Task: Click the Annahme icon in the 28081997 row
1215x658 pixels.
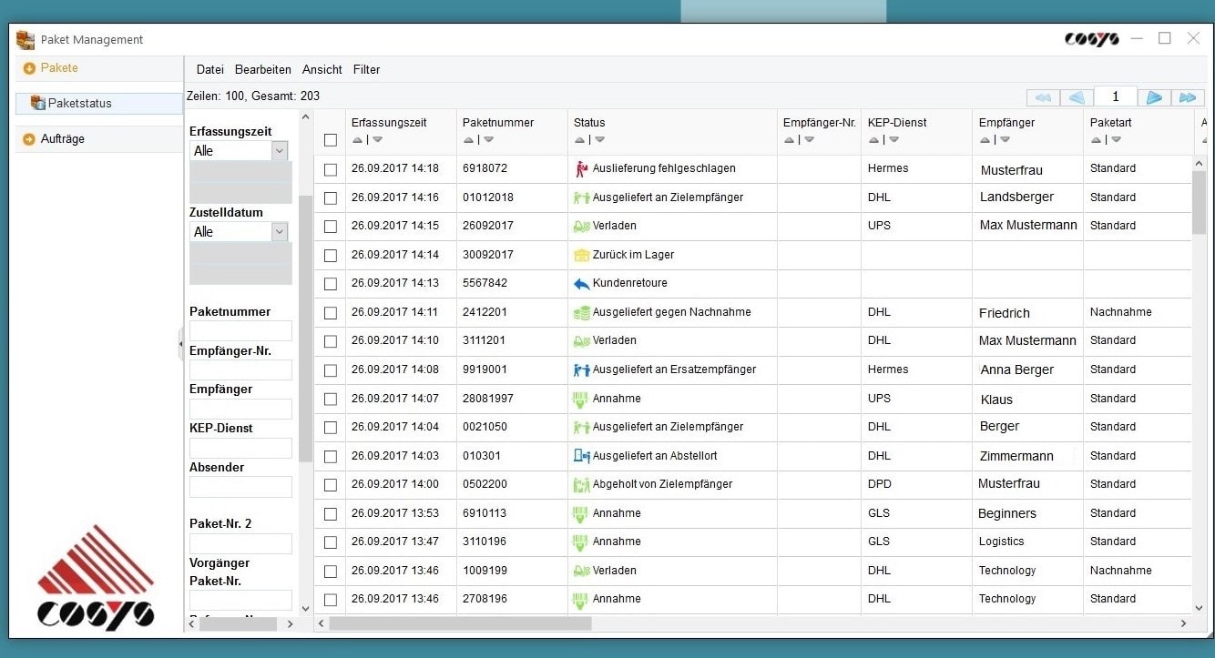Action: (582, 399)
